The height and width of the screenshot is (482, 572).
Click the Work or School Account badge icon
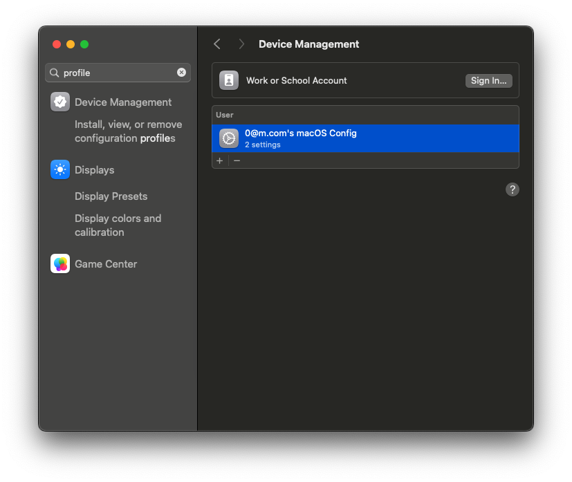(x=229, y=80)
